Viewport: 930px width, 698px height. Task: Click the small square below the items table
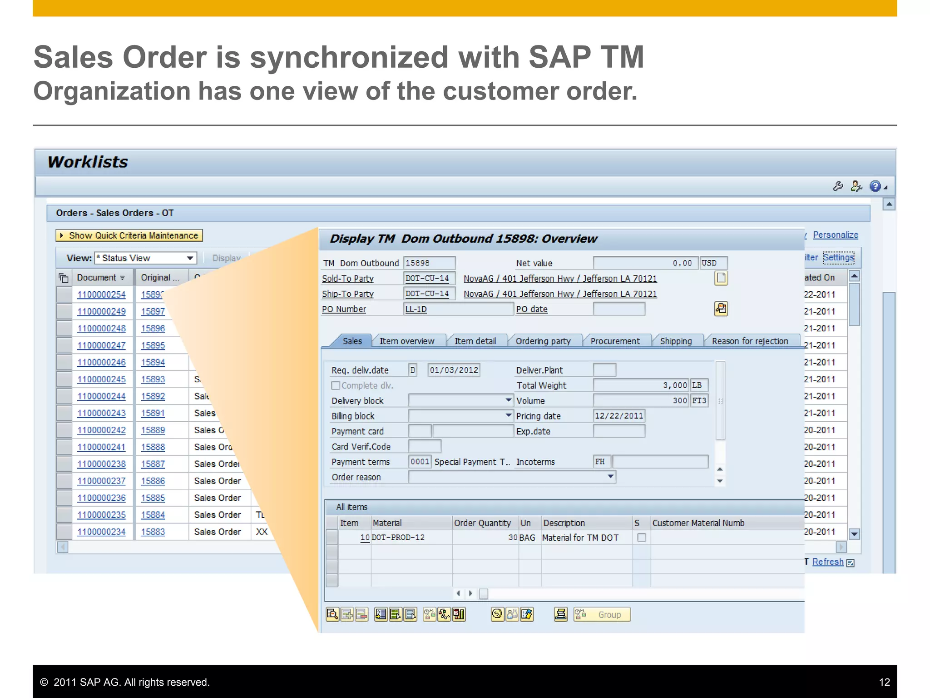tap(484, 594)
